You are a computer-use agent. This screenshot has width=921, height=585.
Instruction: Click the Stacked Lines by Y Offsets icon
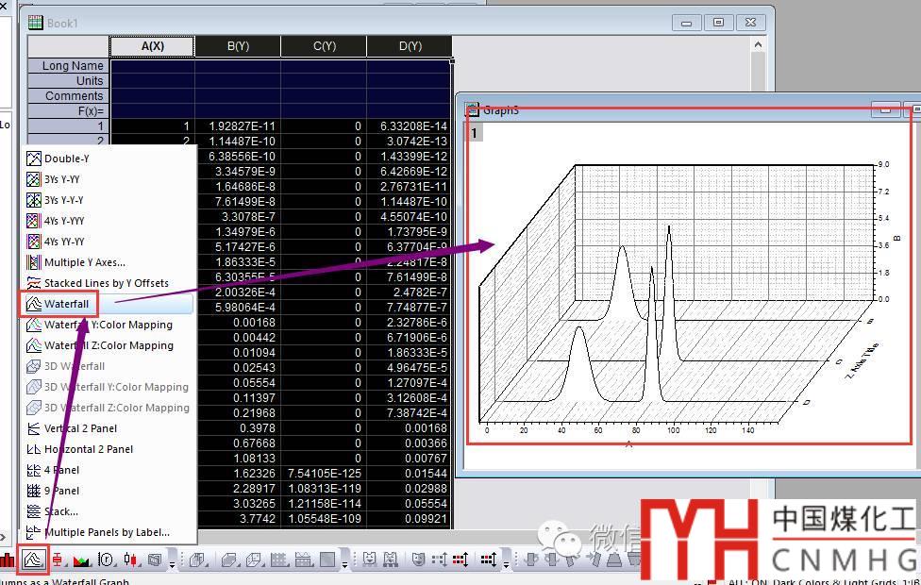(x=34, y=283)
